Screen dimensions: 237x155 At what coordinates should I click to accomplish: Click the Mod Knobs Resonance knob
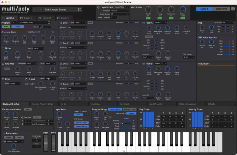(x=171, y=9)
